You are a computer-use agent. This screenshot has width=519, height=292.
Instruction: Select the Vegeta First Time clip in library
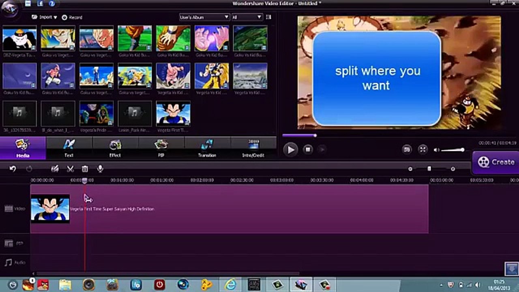click(x=173, y=114)
